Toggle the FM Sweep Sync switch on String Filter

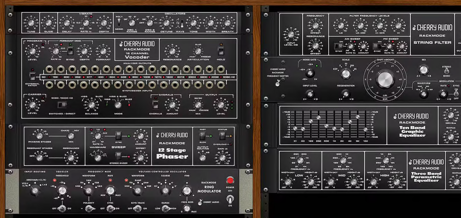click(376, 46)
